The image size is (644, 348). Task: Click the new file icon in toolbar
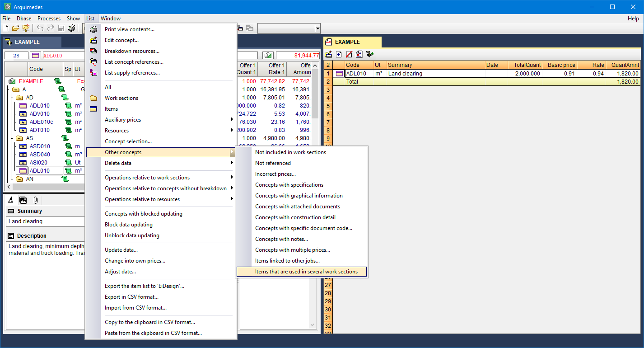(5, 28)
